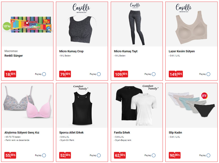Click the 149,00 ₺ price tag

pyautogui.click(x=176, y=74)
